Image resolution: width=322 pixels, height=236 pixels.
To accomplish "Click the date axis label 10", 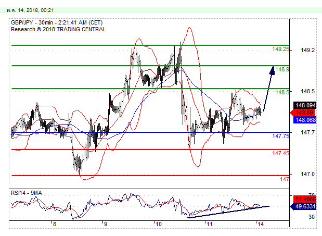I will 158,225.
